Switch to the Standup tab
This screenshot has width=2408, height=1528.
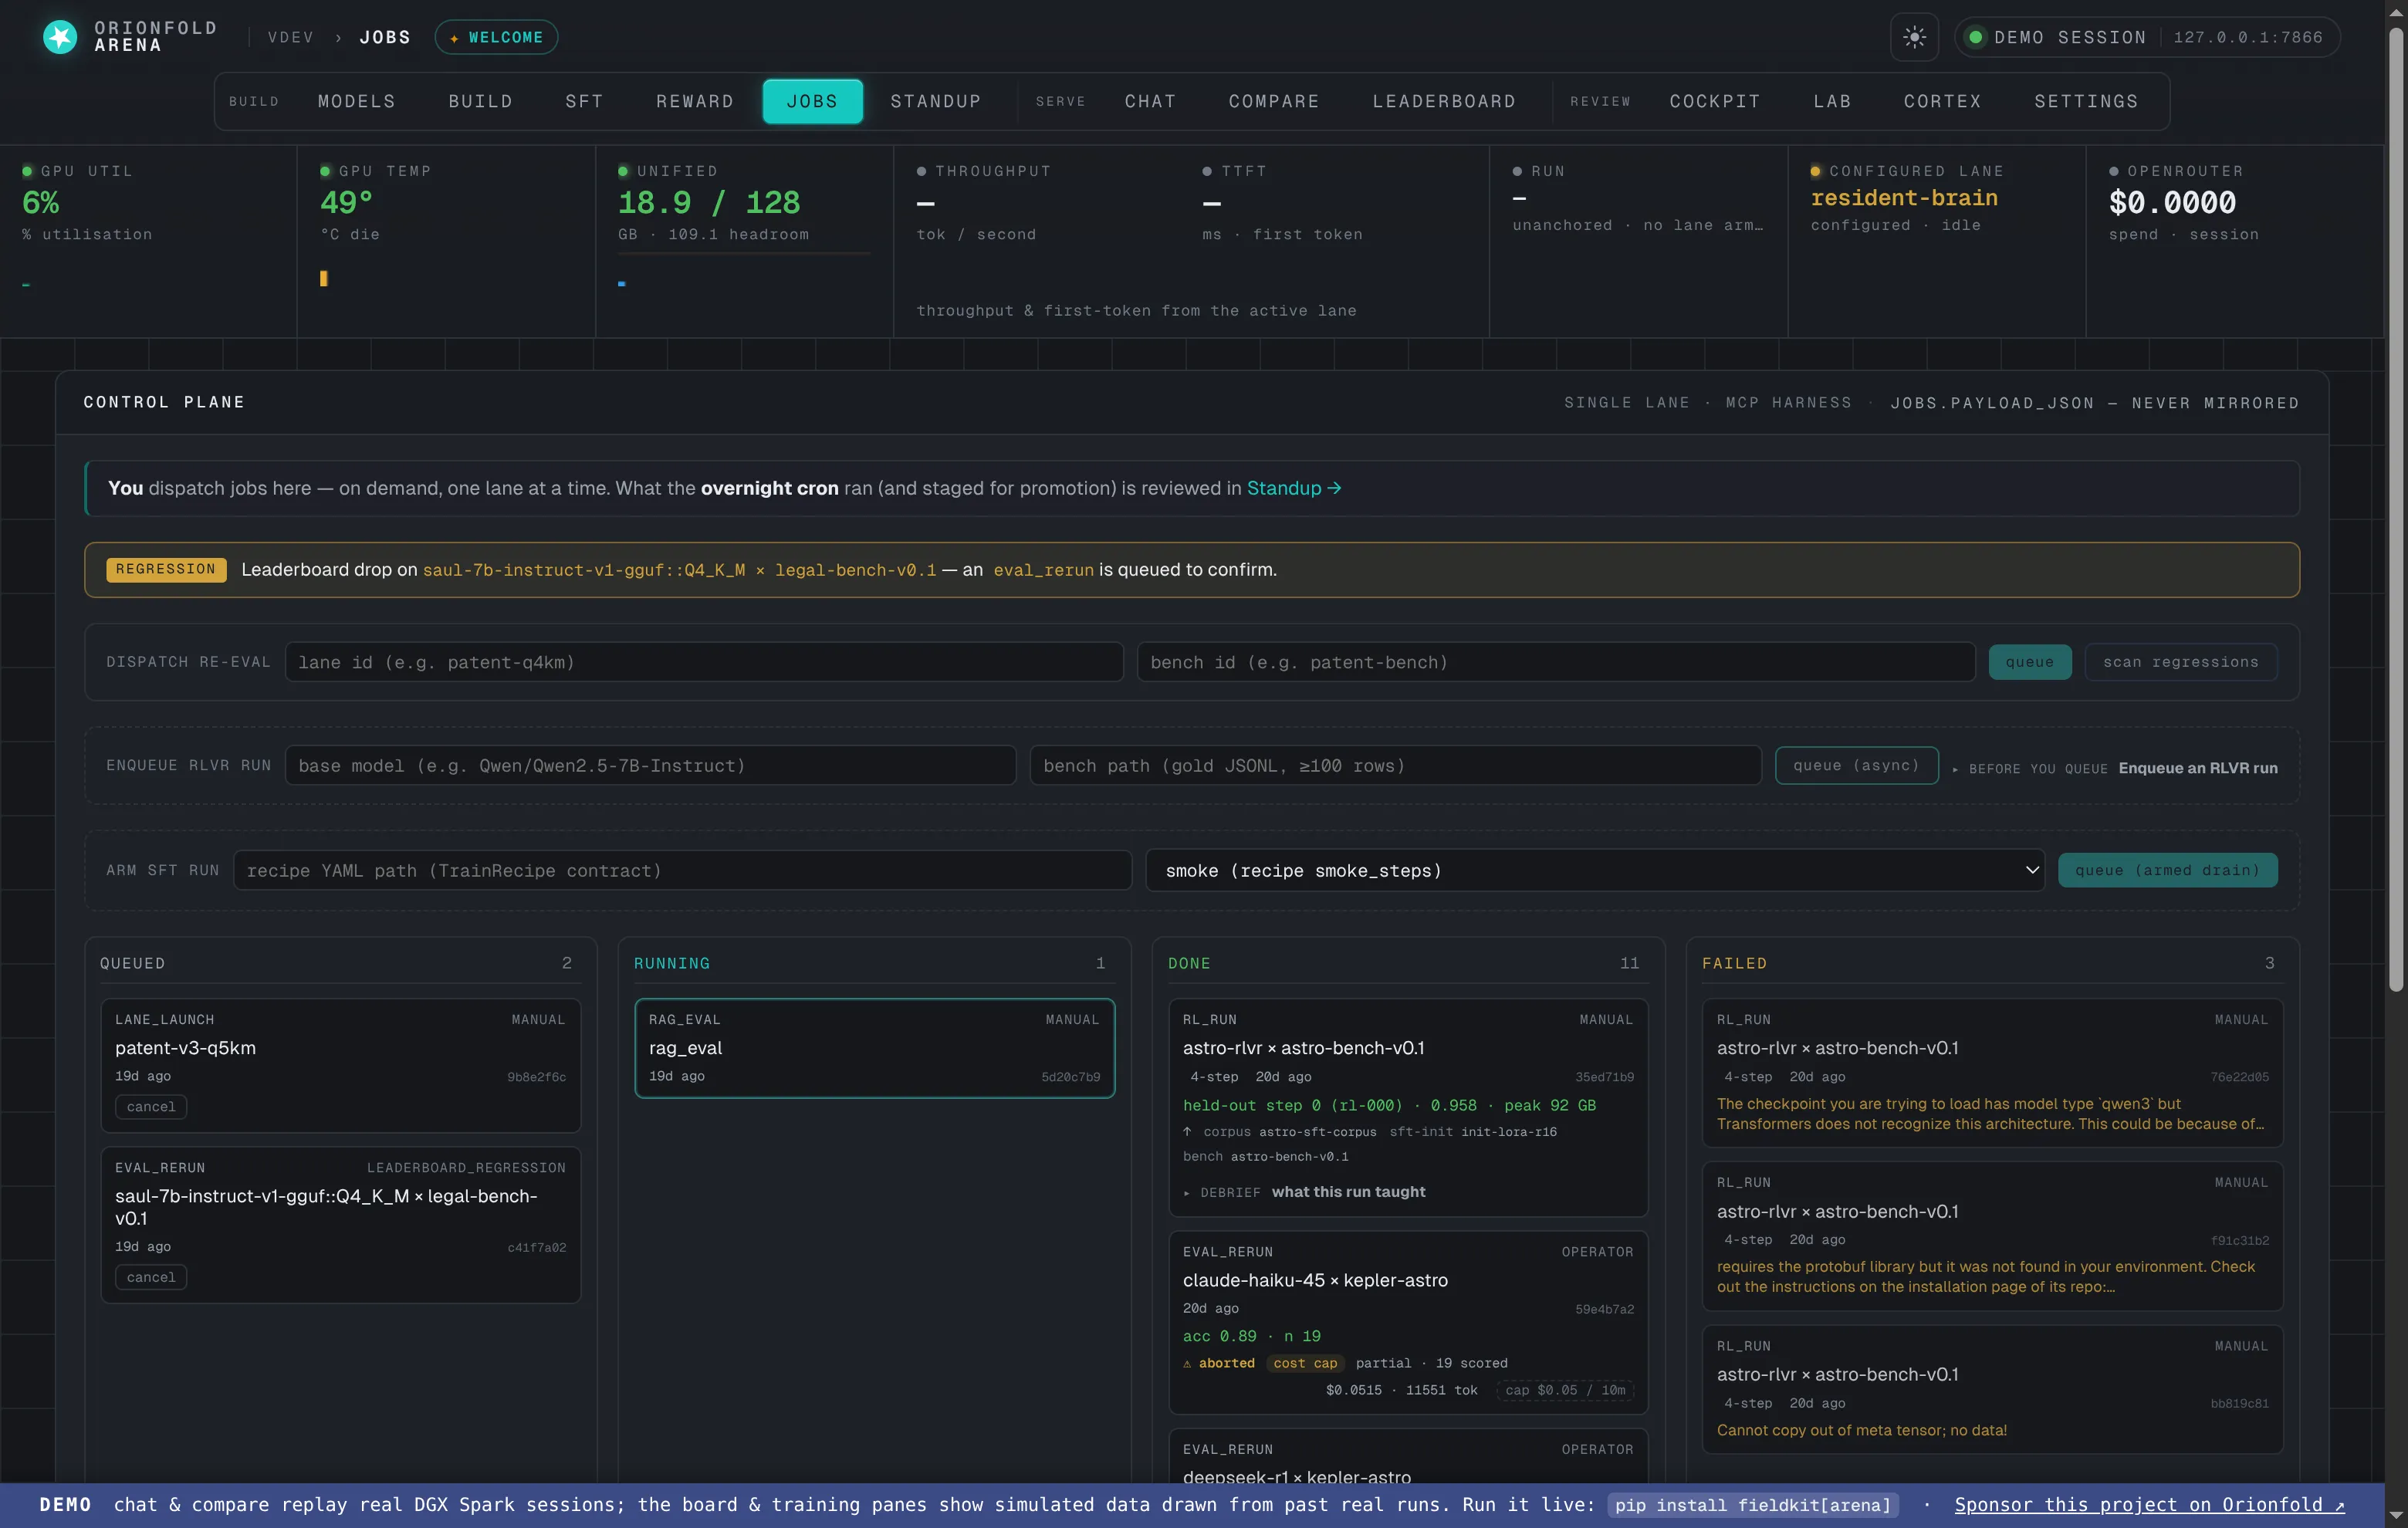tap(936, 101)
